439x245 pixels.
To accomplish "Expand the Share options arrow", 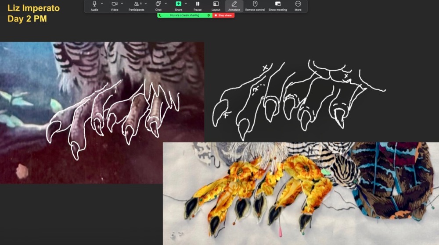I will 186,4.
